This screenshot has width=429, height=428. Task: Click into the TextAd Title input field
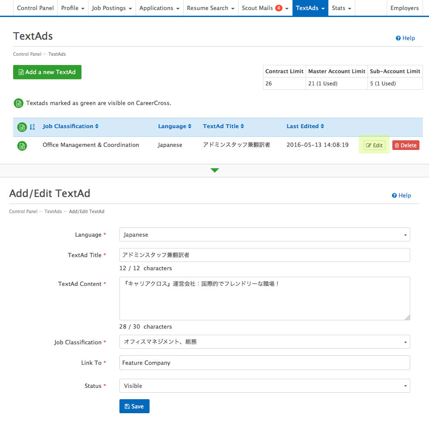click(x=265, y=255)
